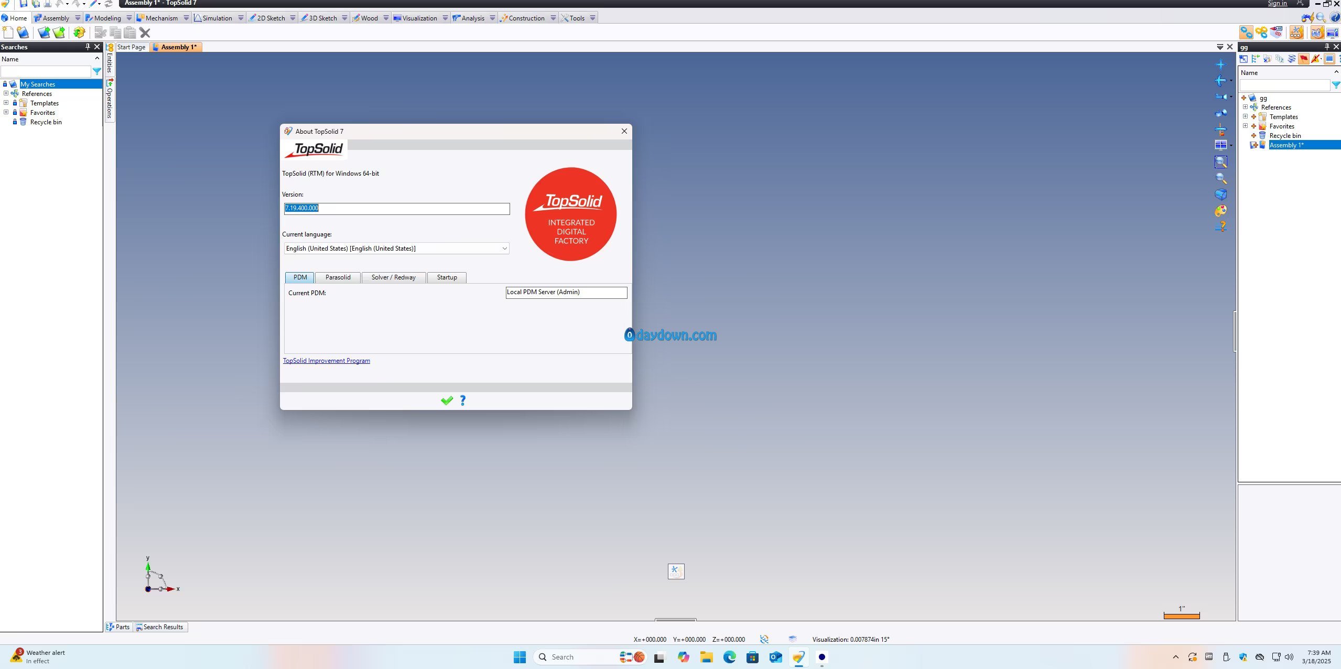Open the Tools tab dropdown arrow
Image resolution: width=1341 pixels, height=669 pixels.
(x=592, y=18)
